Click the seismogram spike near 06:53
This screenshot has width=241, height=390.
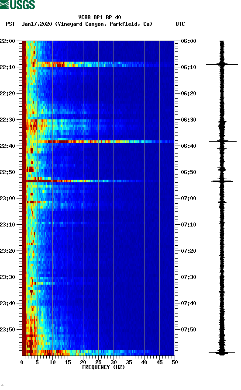pos(222,181)
